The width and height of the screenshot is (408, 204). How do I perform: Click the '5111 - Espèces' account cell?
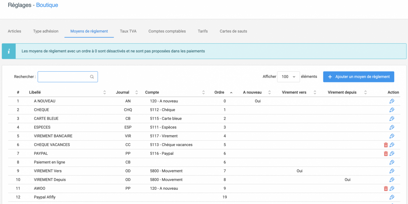pyautogui.click(x=163, y=127)
